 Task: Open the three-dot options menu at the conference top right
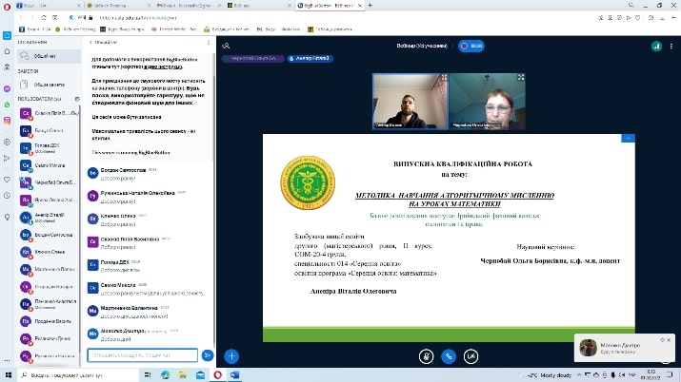[671, 46]
